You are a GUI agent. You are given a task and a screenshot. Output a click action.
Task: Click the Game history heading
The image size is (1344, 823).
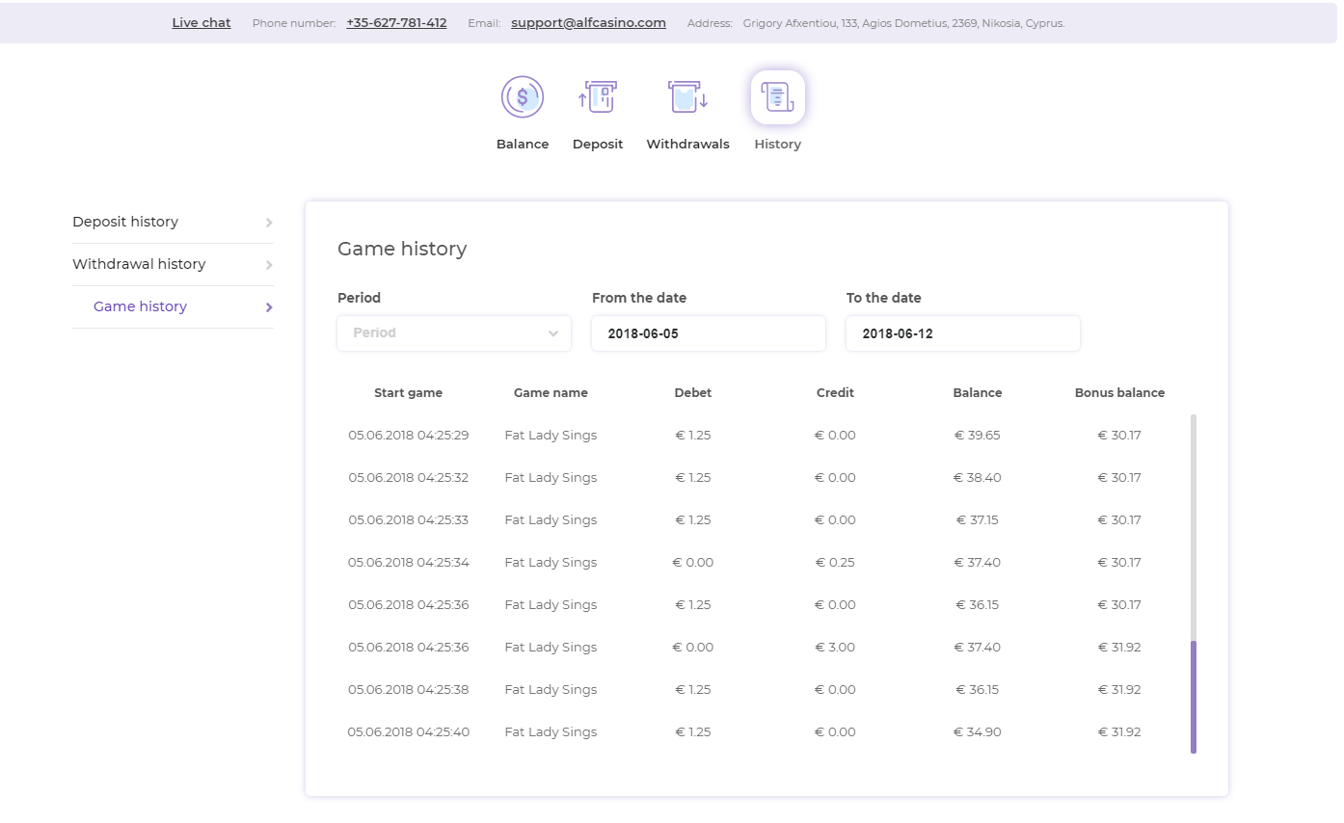(x=402, y=249)
